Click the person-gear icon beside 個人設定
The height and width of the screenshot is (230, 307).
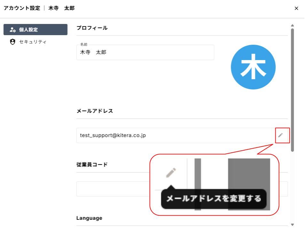coord(13,30)
